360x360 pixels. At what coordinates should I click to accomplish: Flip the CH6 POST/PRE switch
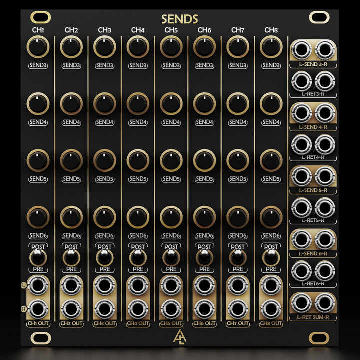(204, 257)
